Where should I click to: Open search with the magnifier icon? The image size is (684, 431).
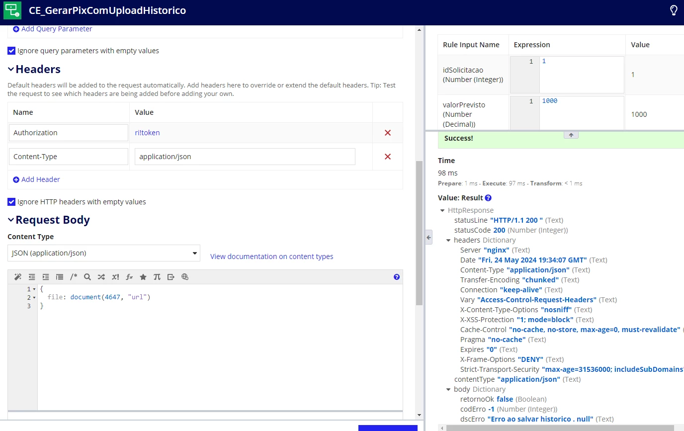click(x=87, y=277)
